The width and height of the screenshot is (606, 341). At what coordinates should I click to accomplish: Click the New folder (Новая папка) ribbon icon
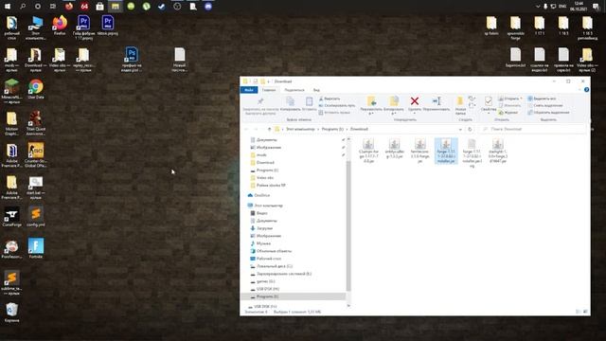click(460, 101)
